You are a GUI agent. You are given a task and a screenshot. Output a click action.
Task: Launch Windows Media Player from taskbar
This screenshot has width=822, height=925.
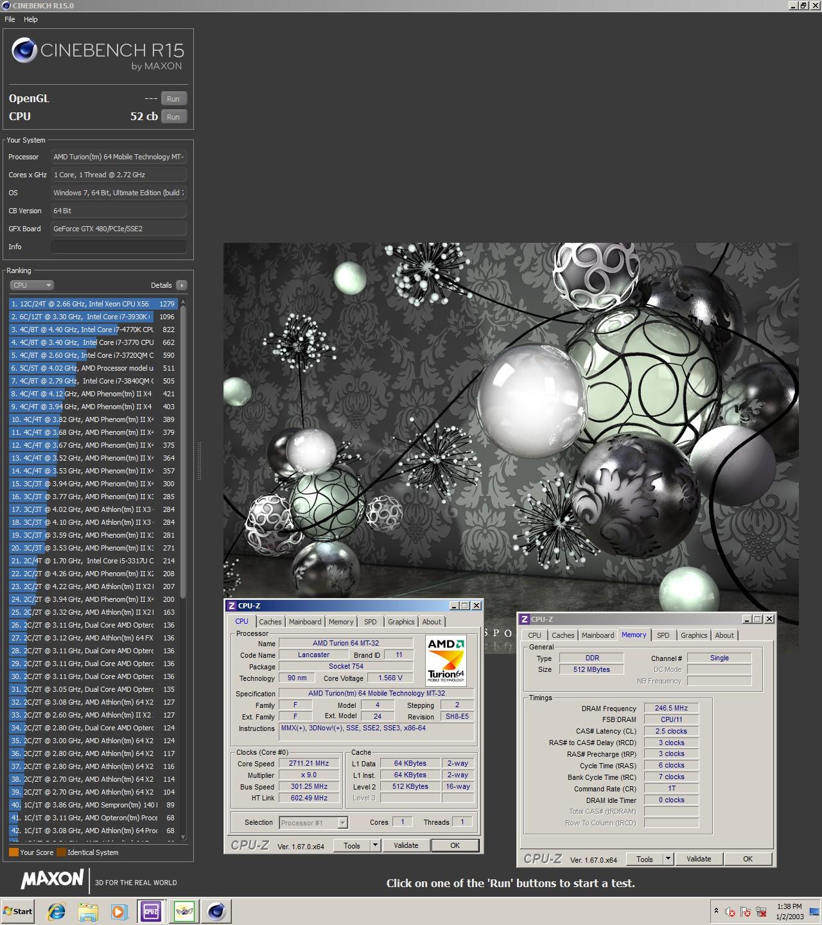tap(119, 911)
